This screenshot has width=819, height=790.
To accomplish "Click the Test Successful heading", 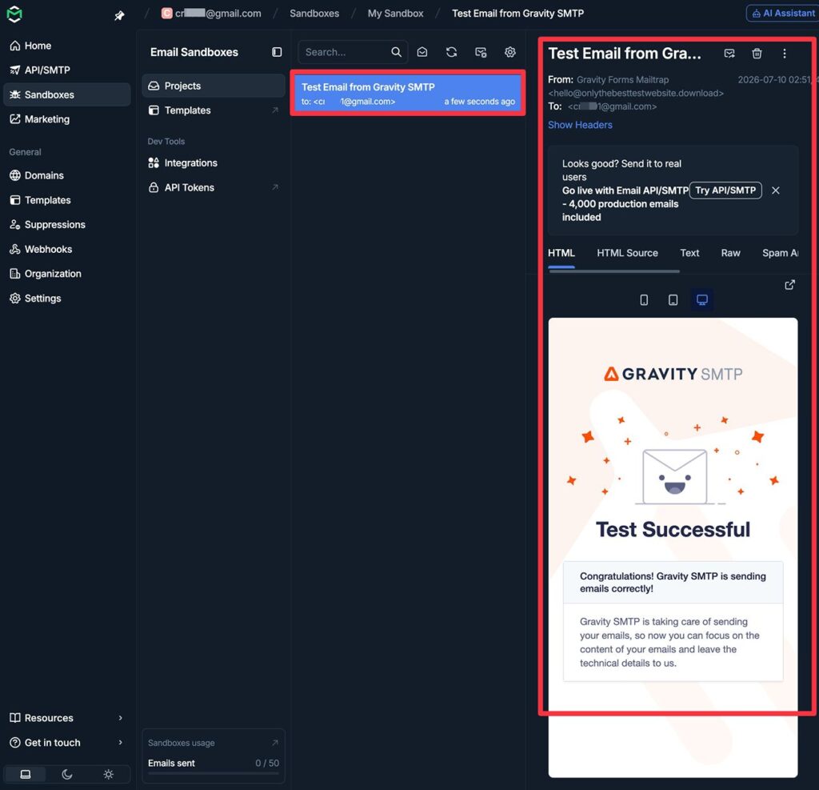I will pos(673,530).
